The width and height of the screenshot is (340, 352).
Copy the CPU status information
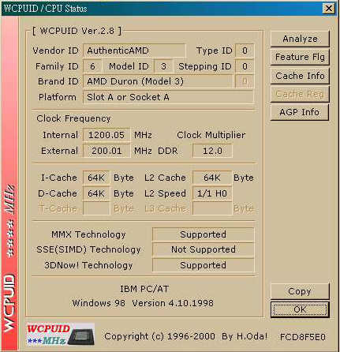tap(300, 291)
